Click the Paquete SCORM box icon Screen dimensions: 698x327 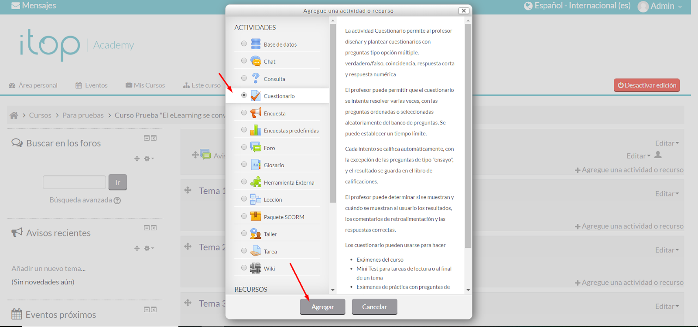(x=256, y=216)
